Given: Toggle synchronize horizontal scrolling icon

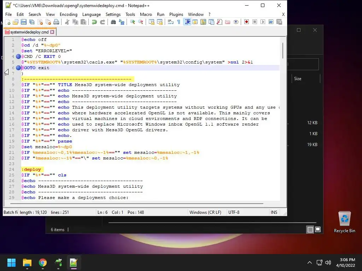Looking at the screenshot, I should [x=159, y=22].
